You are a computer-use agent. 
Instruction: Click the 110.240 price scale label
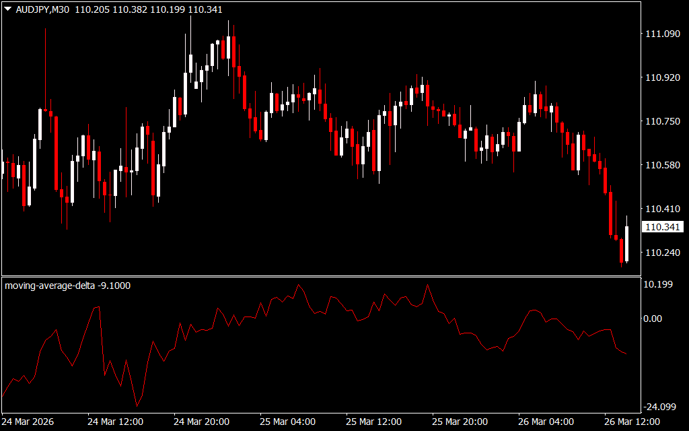point(663,253)
